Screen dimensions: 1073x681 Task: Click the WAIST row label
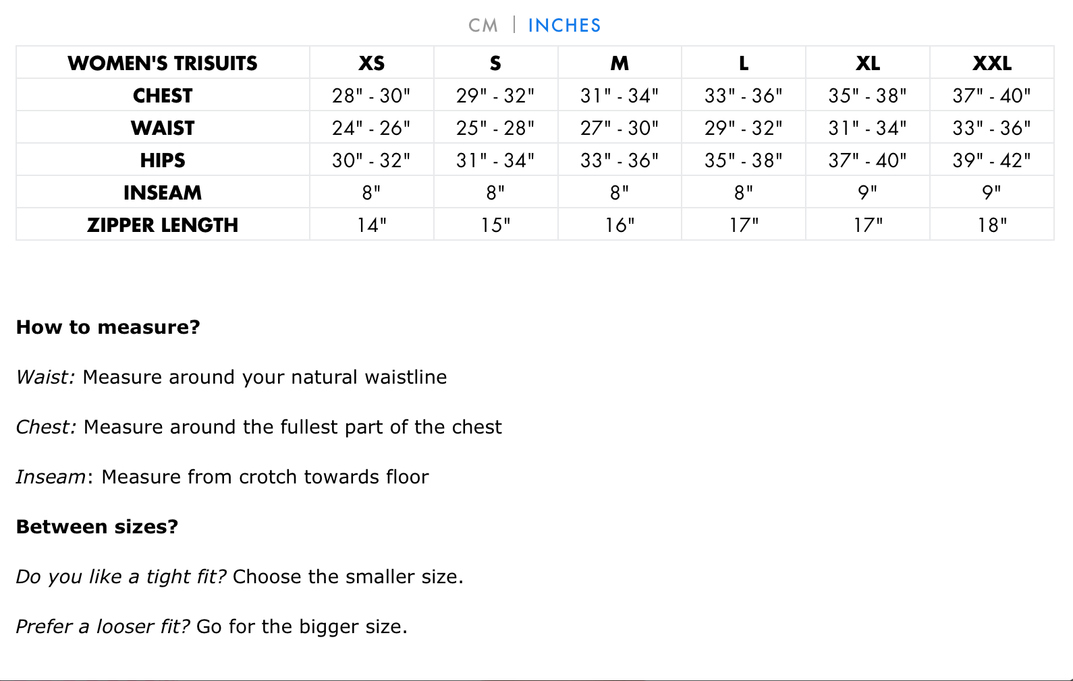pyautogui.click(x=163, y=127)
